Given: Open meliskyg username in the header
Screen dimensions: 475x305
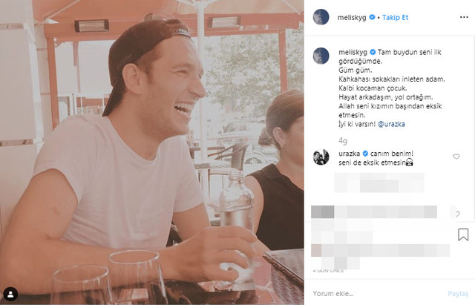Looking at the screenshot, I should coord(352,18).
